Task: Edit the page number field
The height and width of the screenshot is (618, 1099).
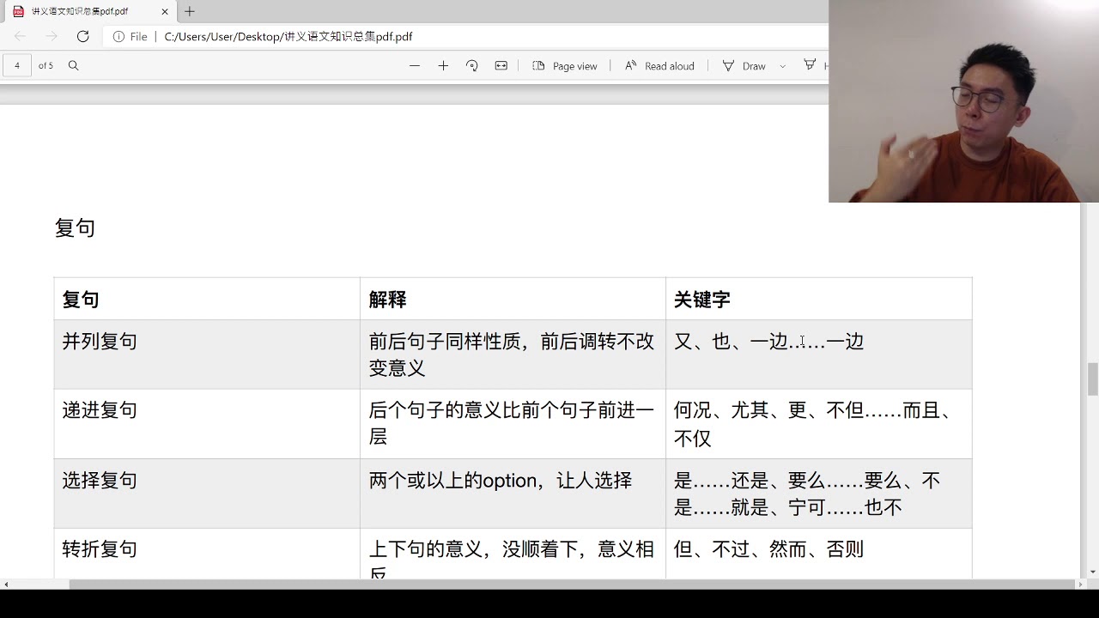Action: (x=17, y=65)
